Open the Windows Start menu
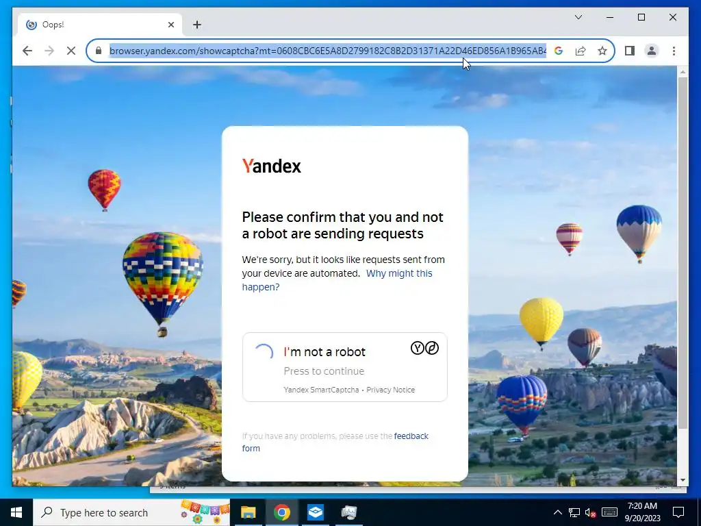701x526 pixels. point(16,512)
